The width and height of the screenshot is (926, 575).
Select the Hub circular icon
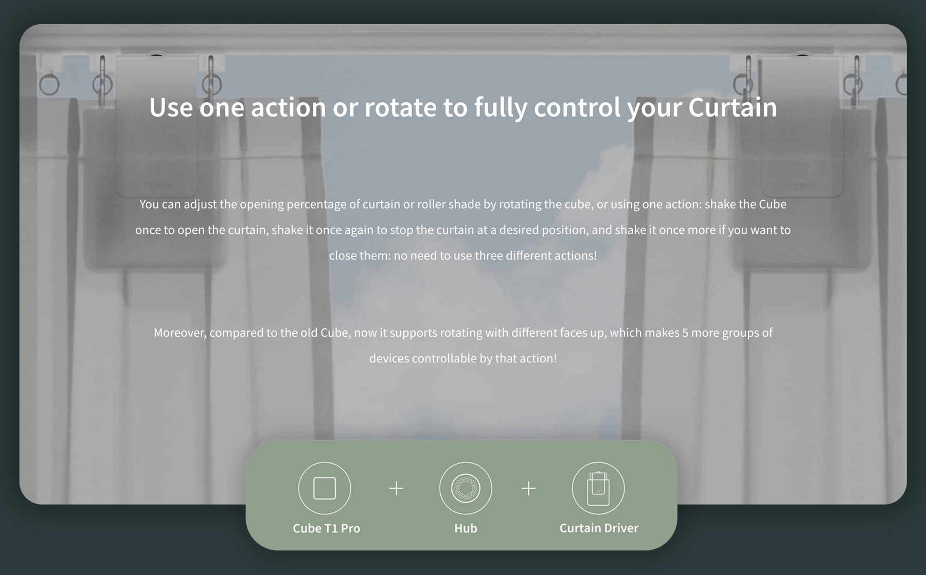click(x=466, y=488)
